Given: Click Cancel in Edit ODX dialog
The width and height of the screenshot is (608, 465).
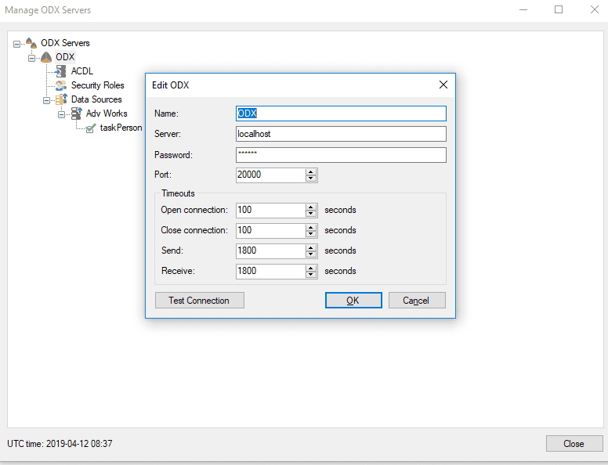Looking at the screenshot, I should pyautogui.click(x=417, y=301).
